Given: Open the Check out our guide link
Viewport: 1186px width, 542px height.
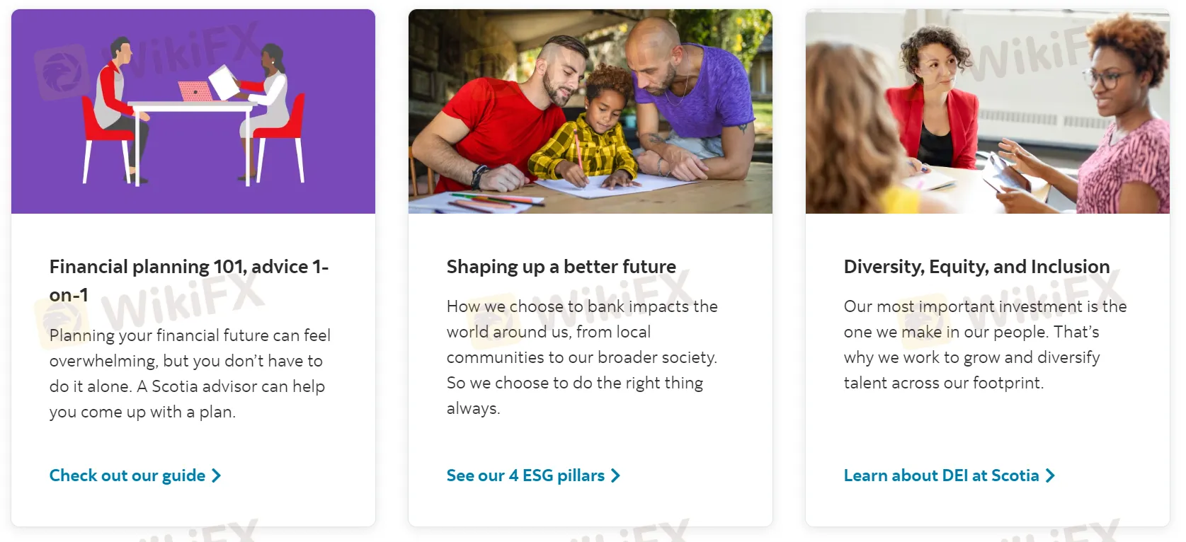Looking at the screenshot, I should coord(127,476).
